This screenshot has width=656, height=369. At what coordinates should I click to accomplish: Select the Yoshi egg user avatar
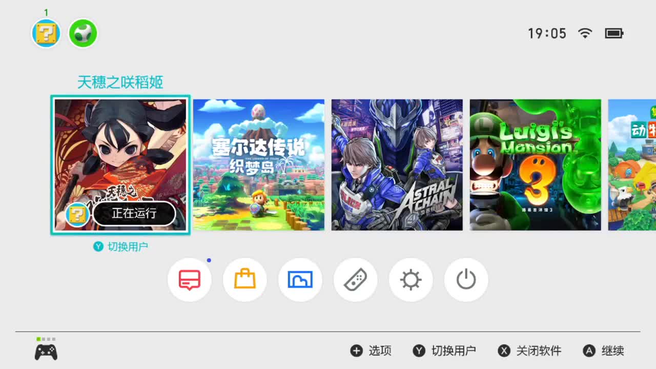pyautogui.click(x=83, y=34)
